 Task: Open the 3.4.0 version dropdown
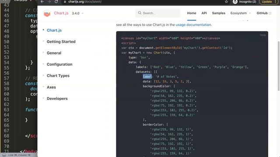coord(77,14)
